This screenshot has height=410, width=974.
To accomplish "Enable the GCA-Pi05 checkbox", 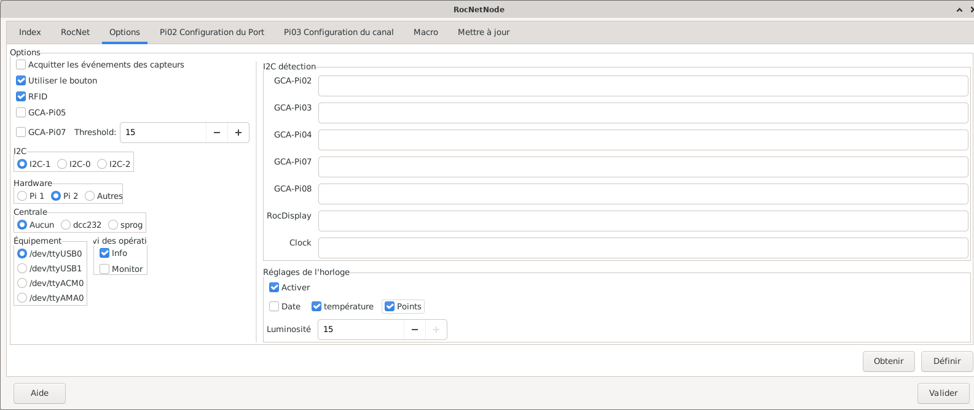I will (22, 112).
